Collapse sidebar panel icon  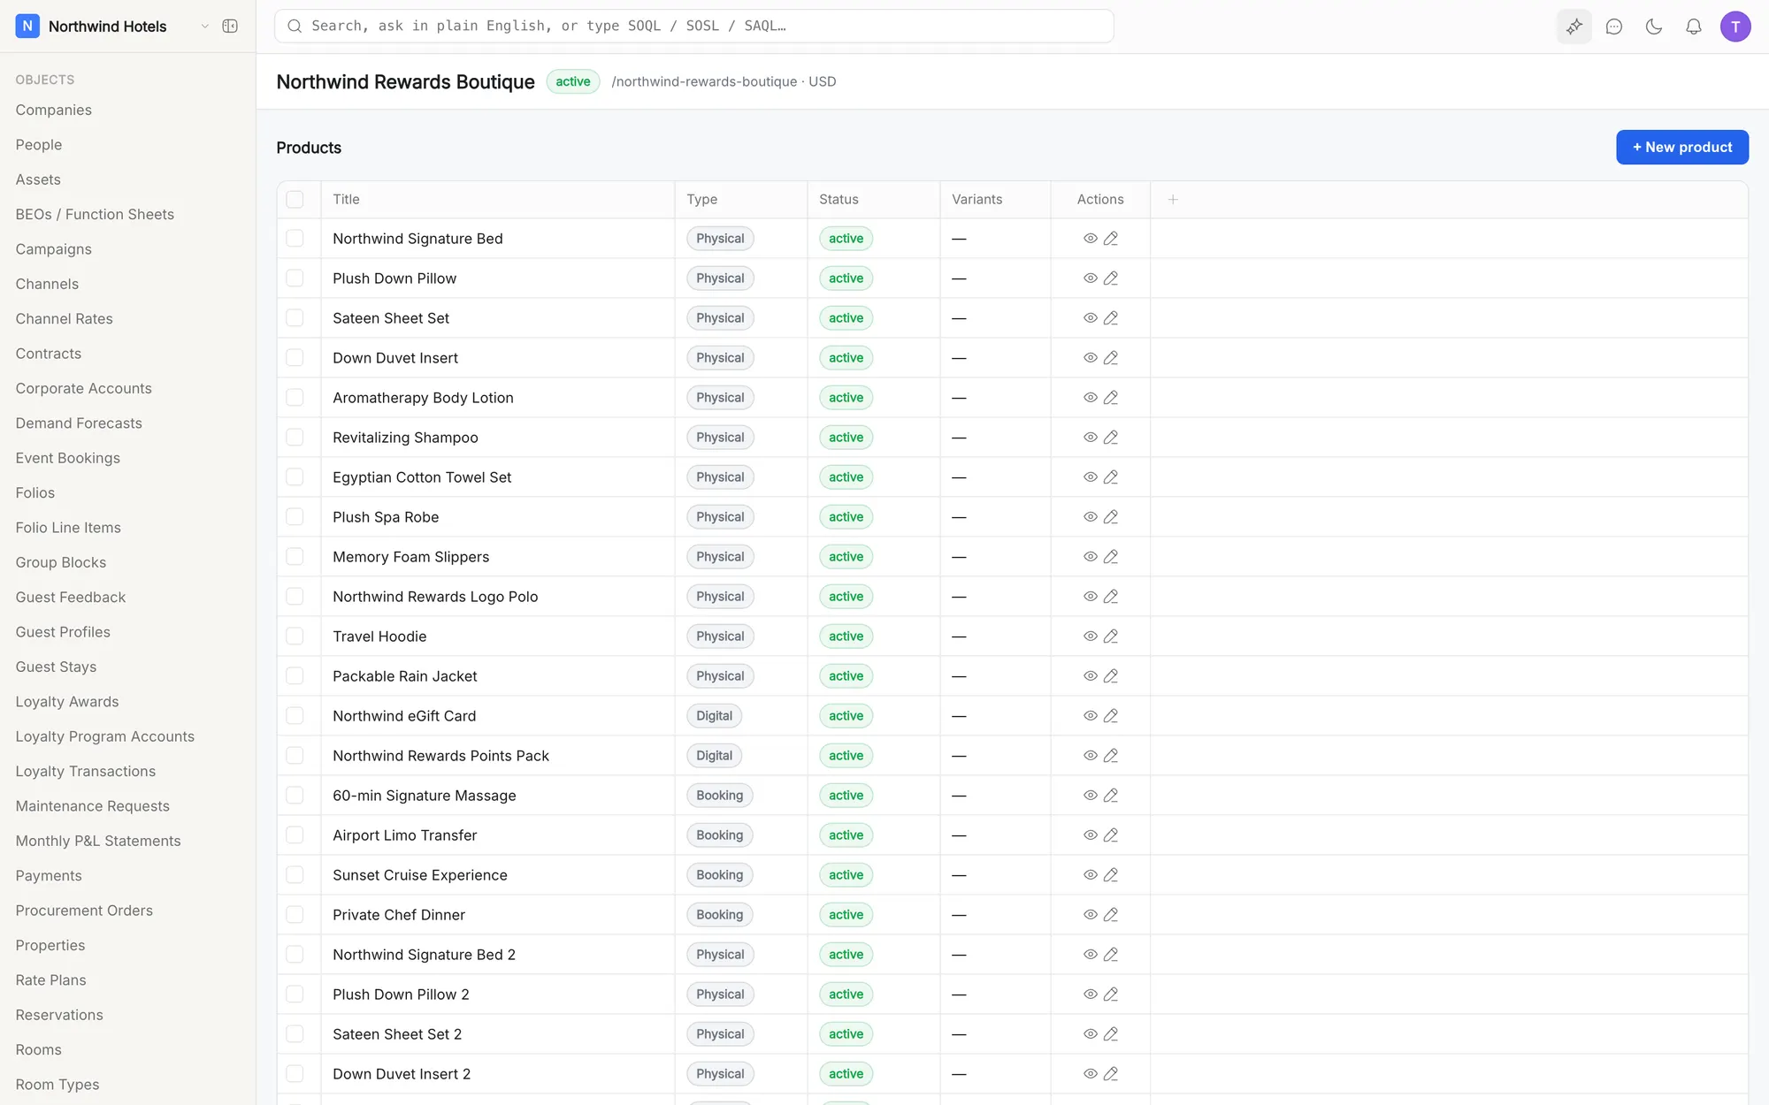click(230, 27)
